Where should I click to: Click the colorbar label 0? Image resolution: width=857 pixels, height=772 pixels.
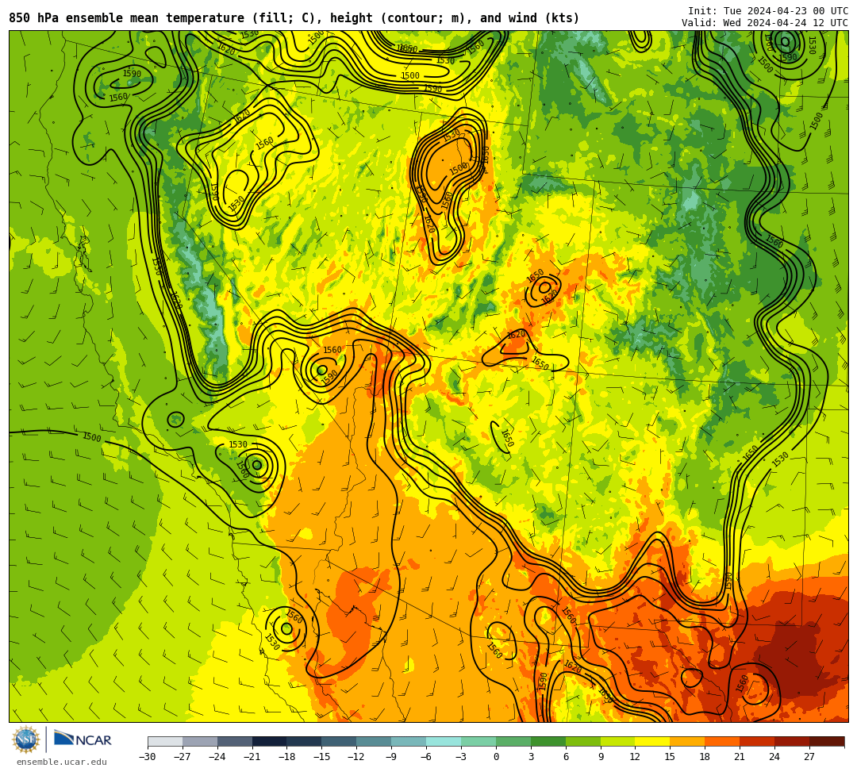496,757
